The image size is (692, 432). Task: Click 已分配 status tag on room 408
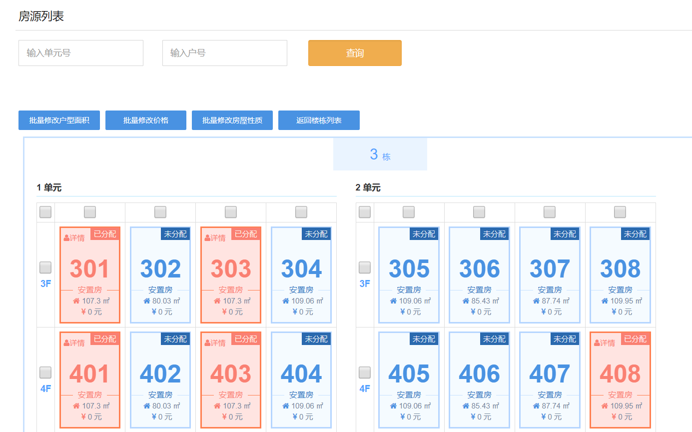pyautogui.click(x=636, y=339)
